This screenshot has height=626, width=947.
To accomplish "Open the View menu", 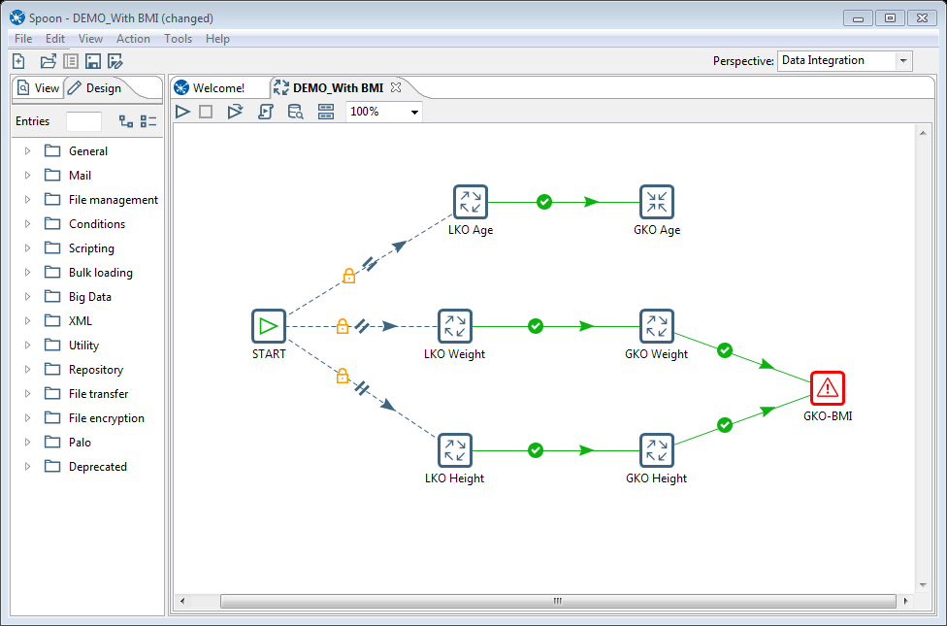I will coord(90,39).
